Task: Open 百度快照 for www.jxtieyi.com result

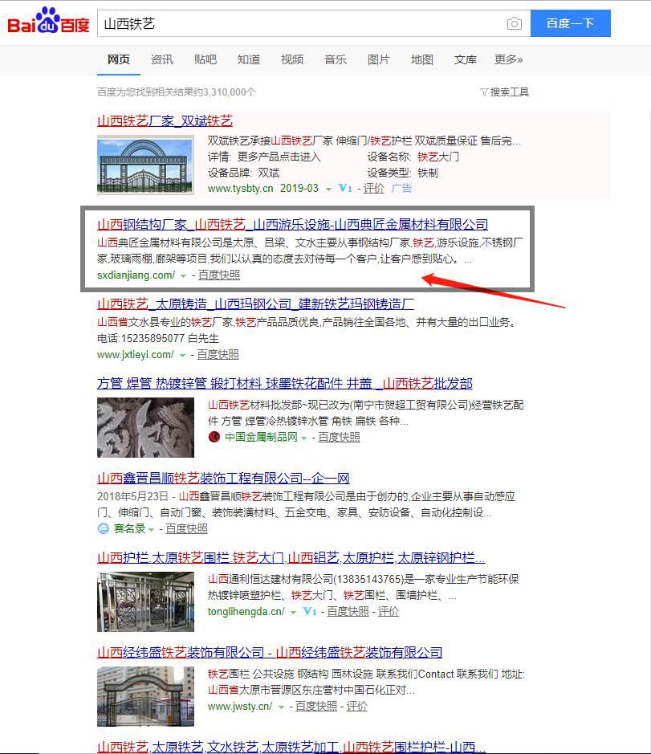Action: (x=218, y=354)
